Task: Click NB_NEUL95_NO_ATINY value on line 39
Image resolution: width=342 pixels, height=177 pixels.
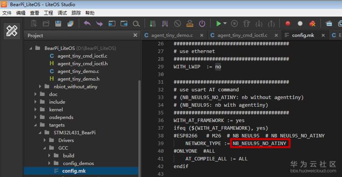Action: point(259,143)
